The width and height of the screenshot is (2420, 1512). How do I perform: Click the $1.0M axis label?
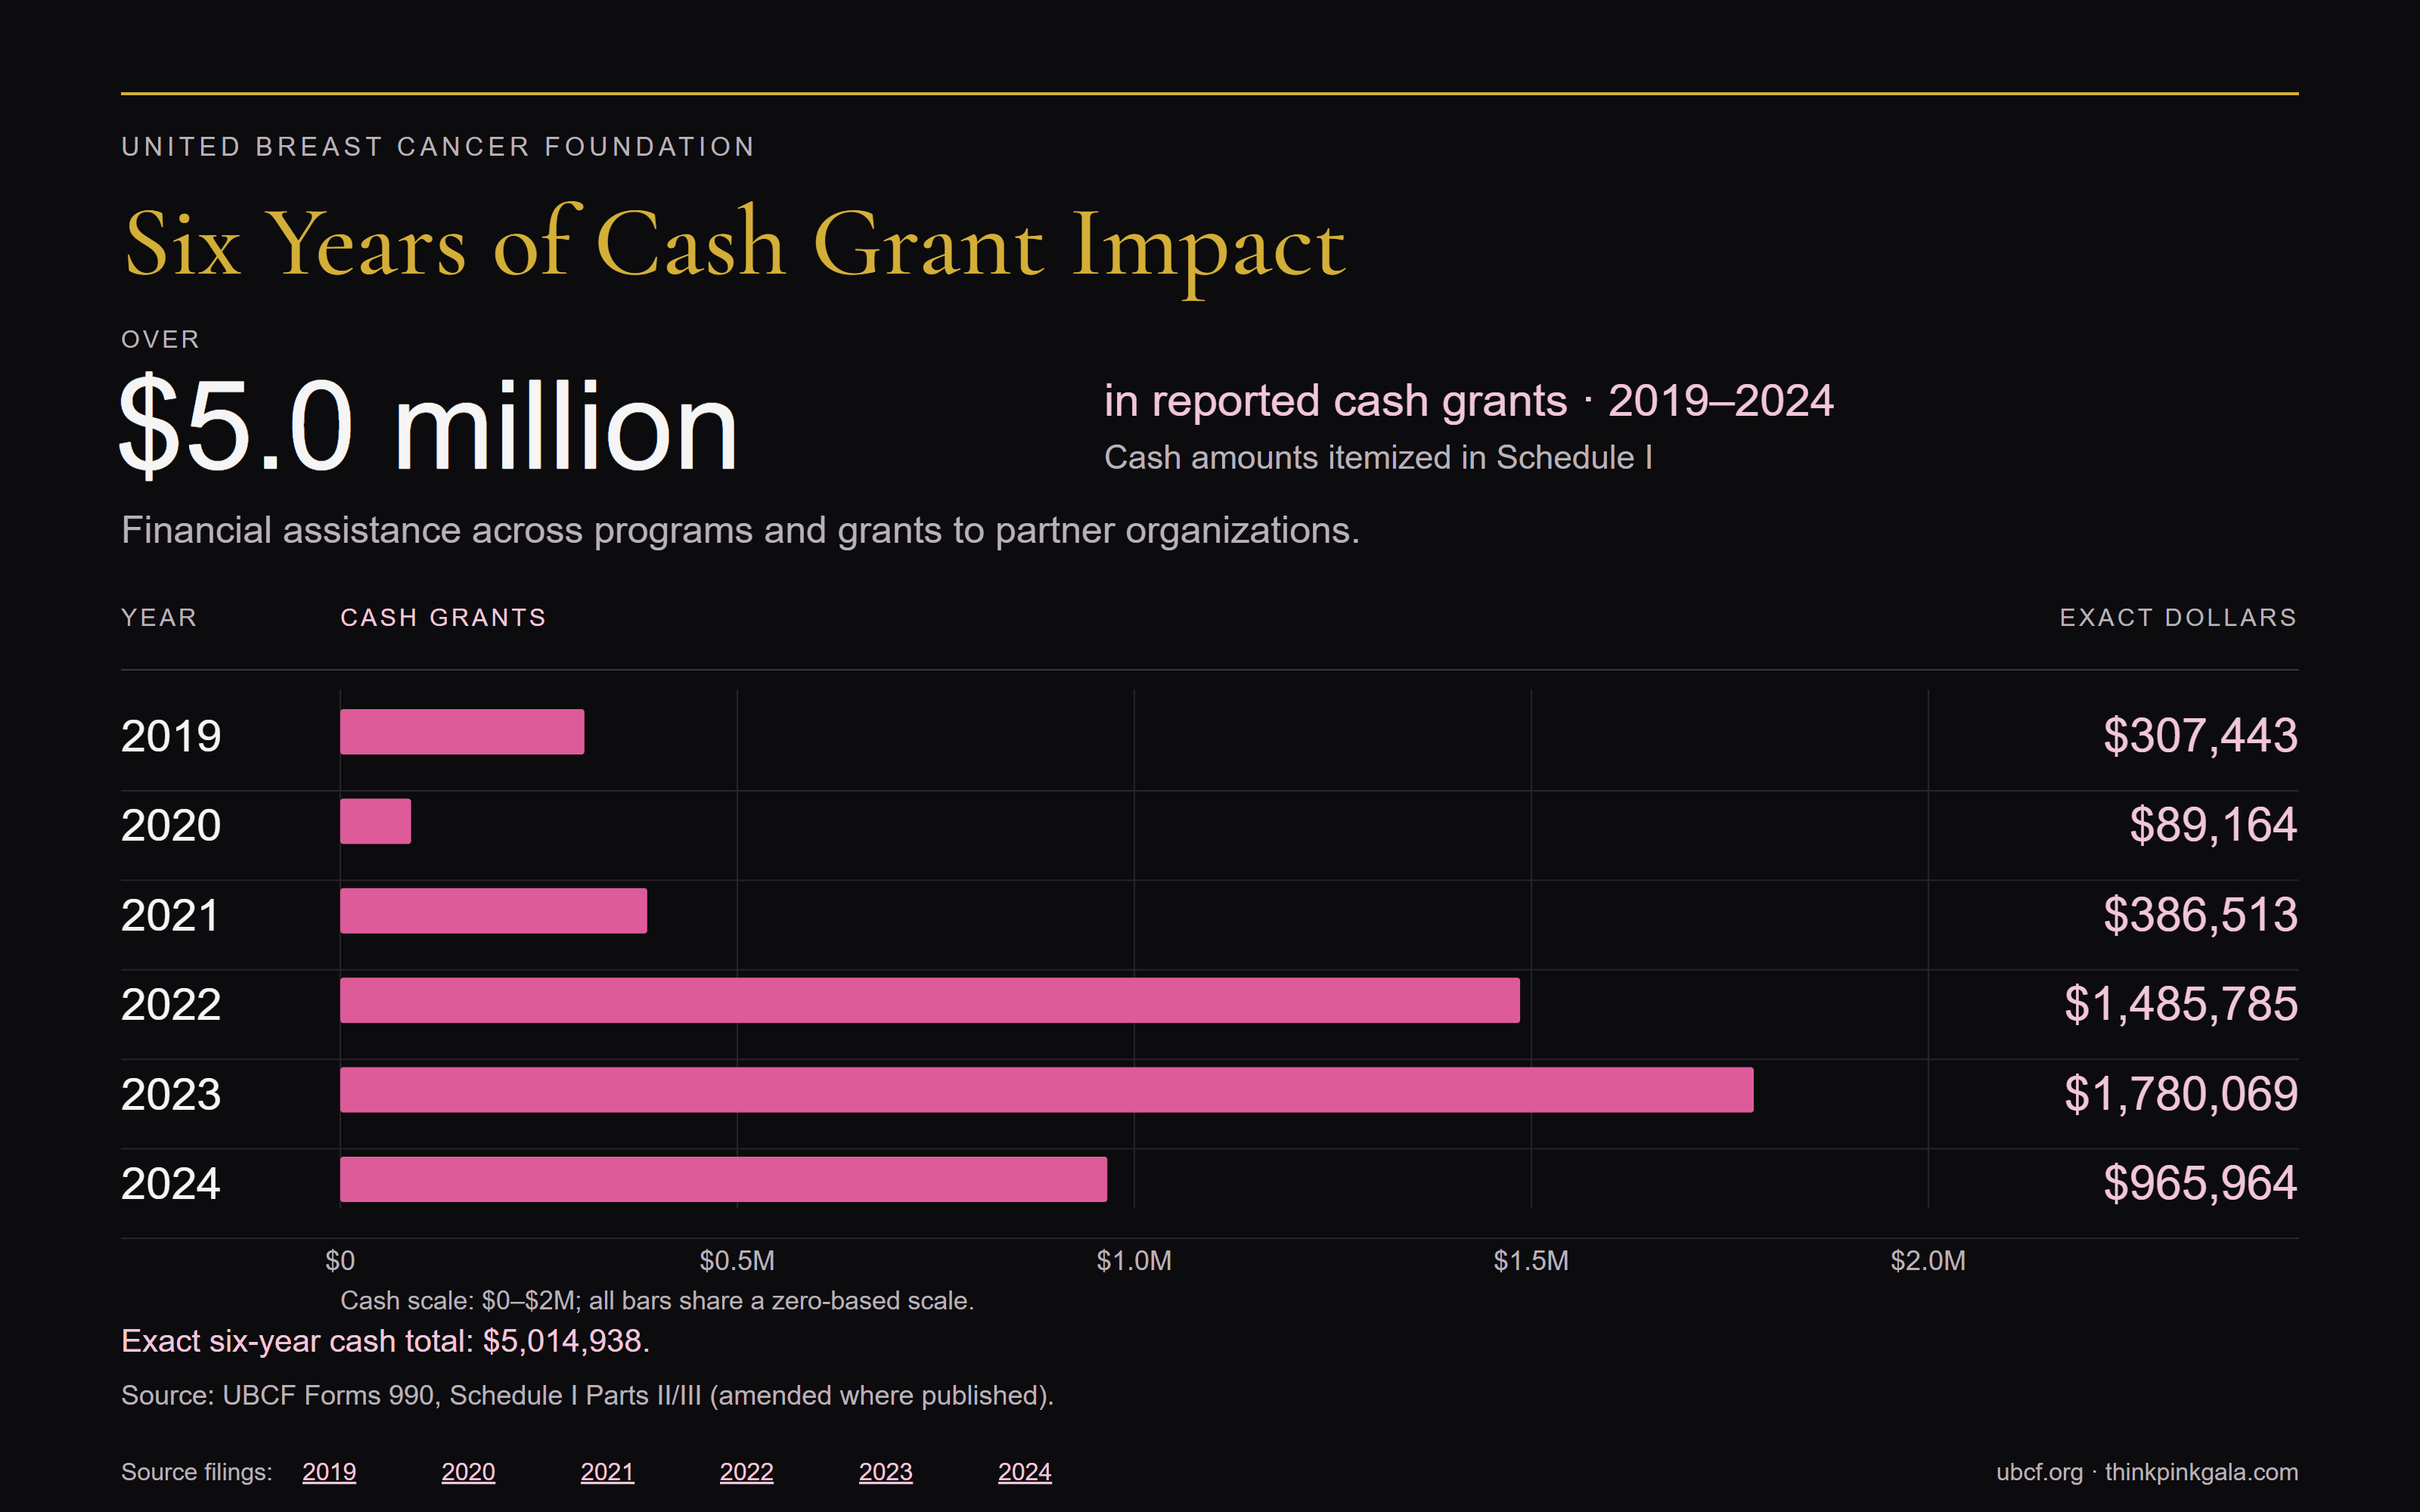coord(1134,1260)
